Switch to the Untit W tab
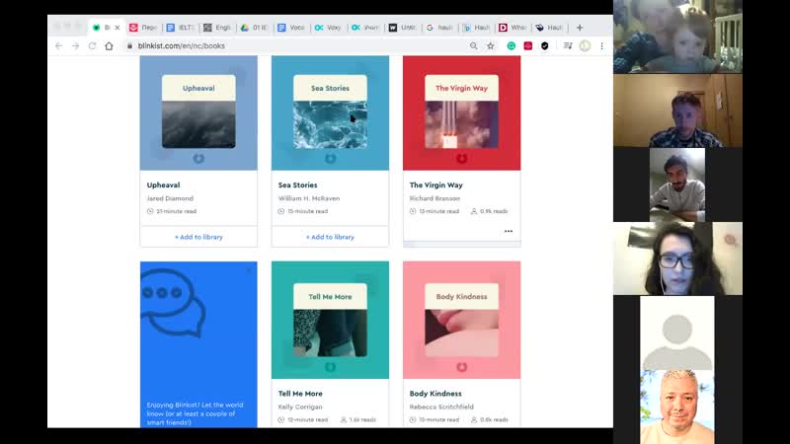Viewport: 790px width, 444px height. click(x=402, y=28)
